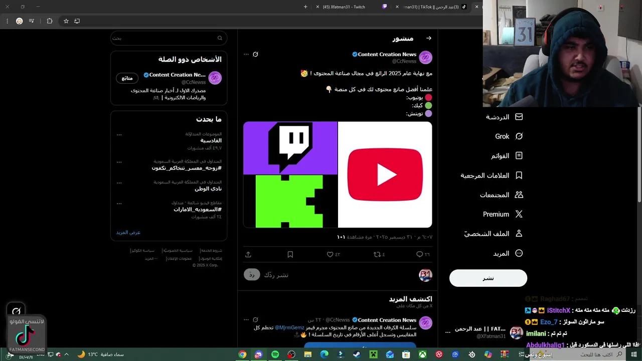Click Grok icon on second CcNewss post
Screen dimensions: 642x361
[255, 319]
